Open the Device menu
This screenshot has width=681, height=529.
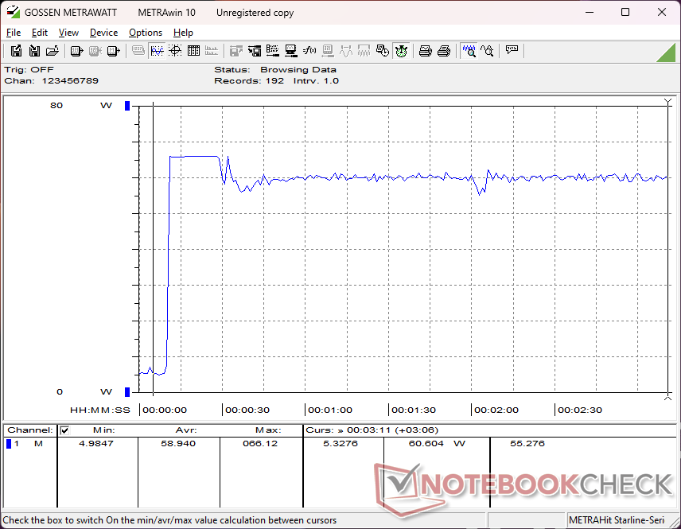coord(103,33)
